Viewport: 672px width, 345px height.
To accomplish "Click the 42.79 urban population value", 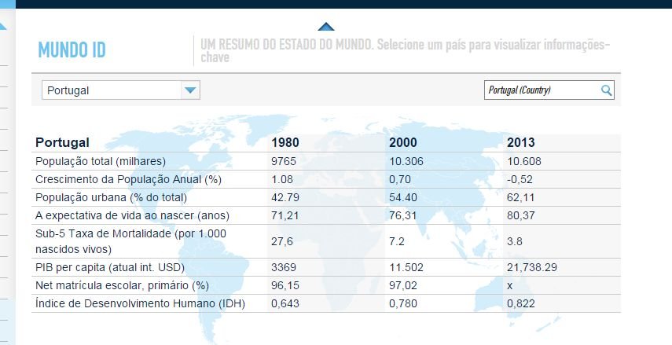I will point(285,197).
